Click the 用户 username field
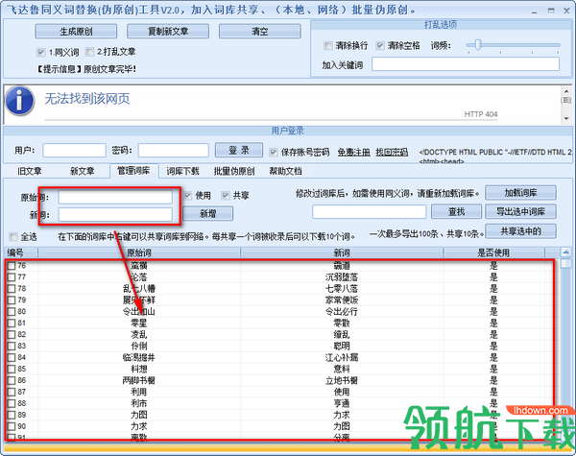The width and height of the screenshot is (576, 456). pos(74,151)
